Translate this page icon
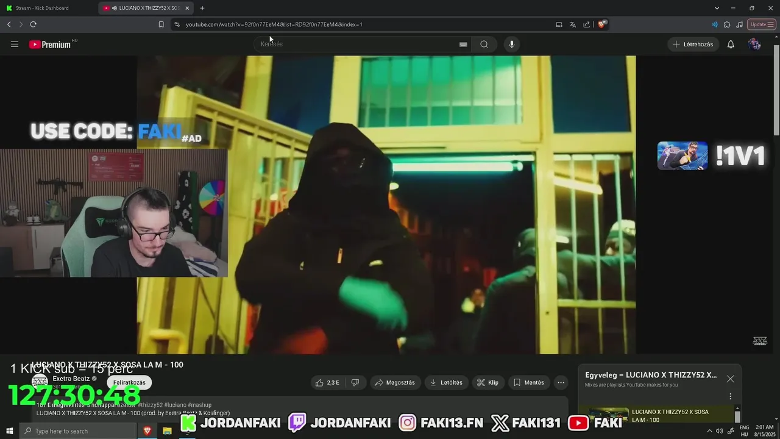Image resolution: width=780 pixels, height=439 pixels. [x=573, y=24]
